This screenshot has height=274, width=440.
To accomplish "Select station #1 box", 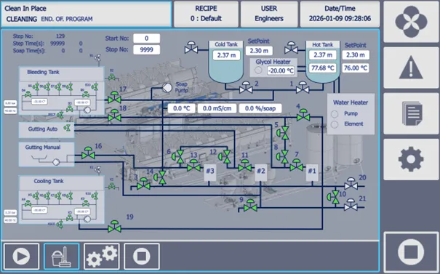I will click(312, 173).
